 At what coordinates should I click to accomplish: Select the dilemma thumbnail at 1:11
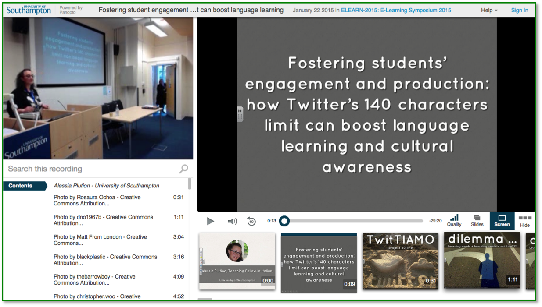(x=482, y=261)
